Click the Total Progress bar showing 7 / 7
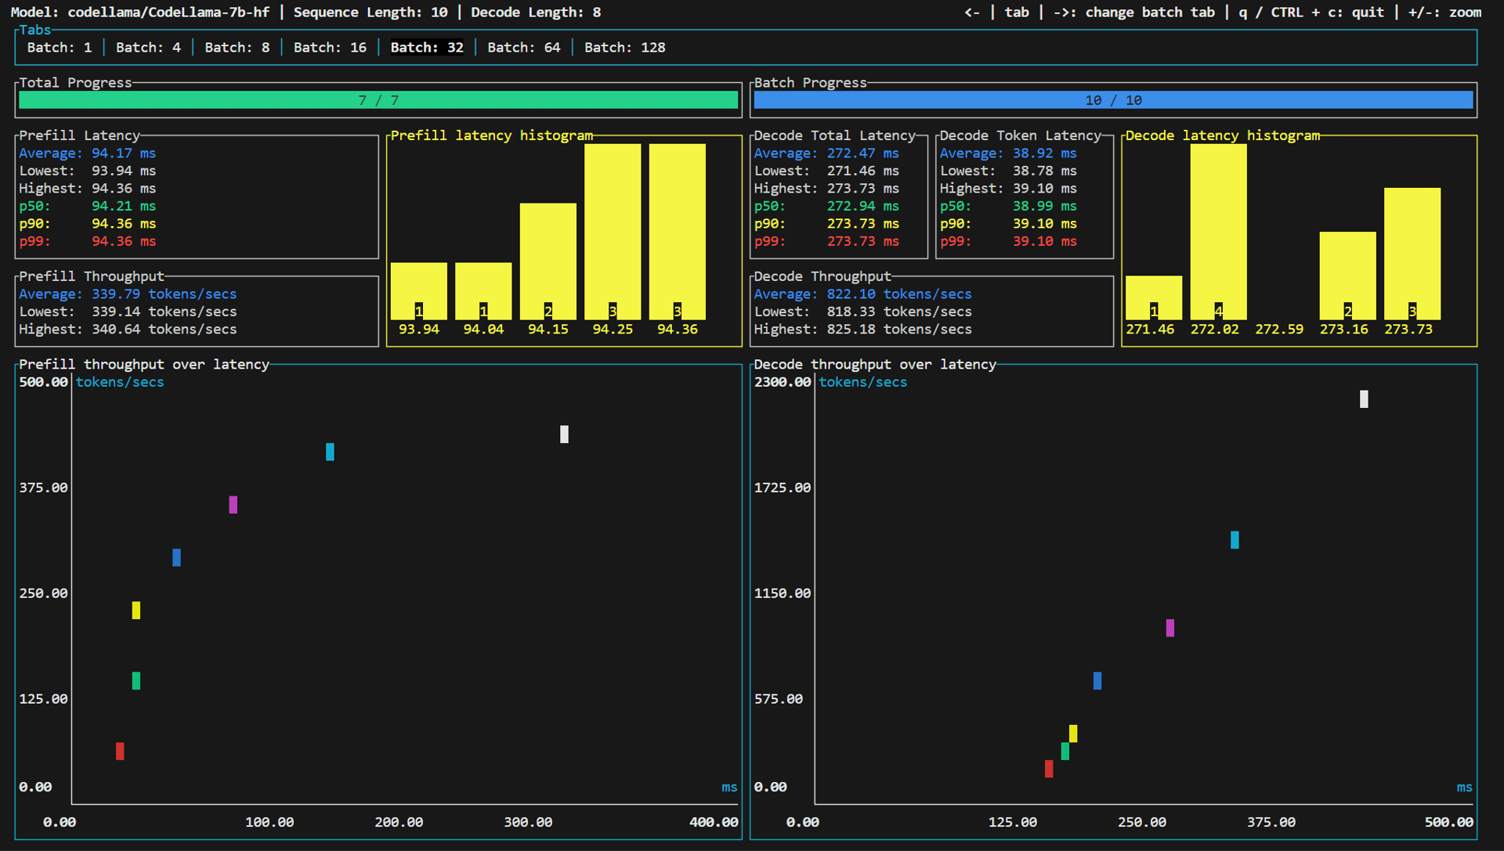The height and width of the screenshot is (851, 1504). click(x=378, y=100)
